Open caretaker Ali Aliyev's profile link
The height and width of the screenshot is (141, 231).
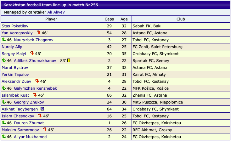pyautogui.click(x=56, y=12)
